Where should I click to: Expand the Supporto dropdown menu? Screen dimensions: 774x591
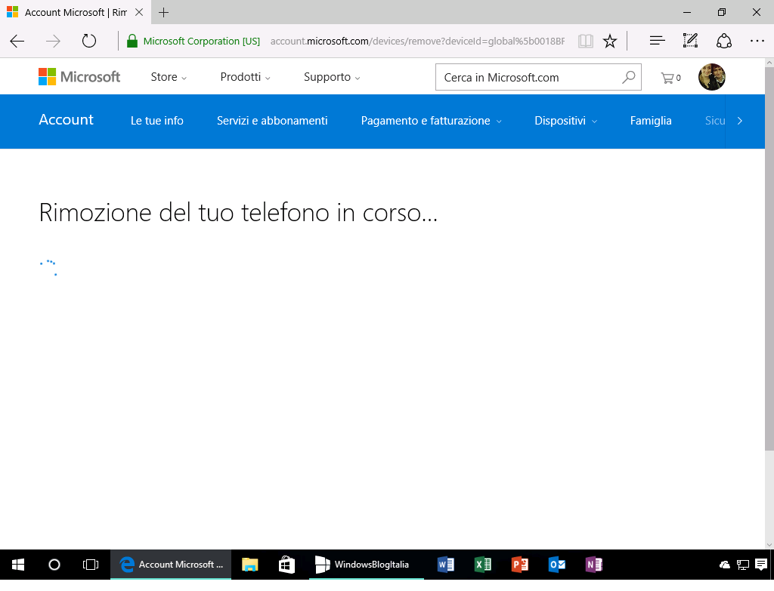click(x=332, y=77)
